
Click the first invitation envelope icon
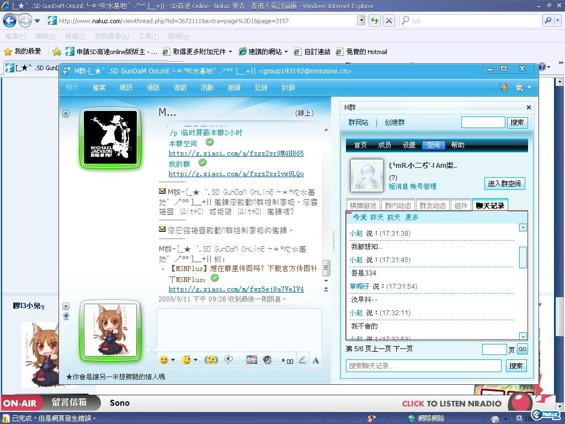162,190
